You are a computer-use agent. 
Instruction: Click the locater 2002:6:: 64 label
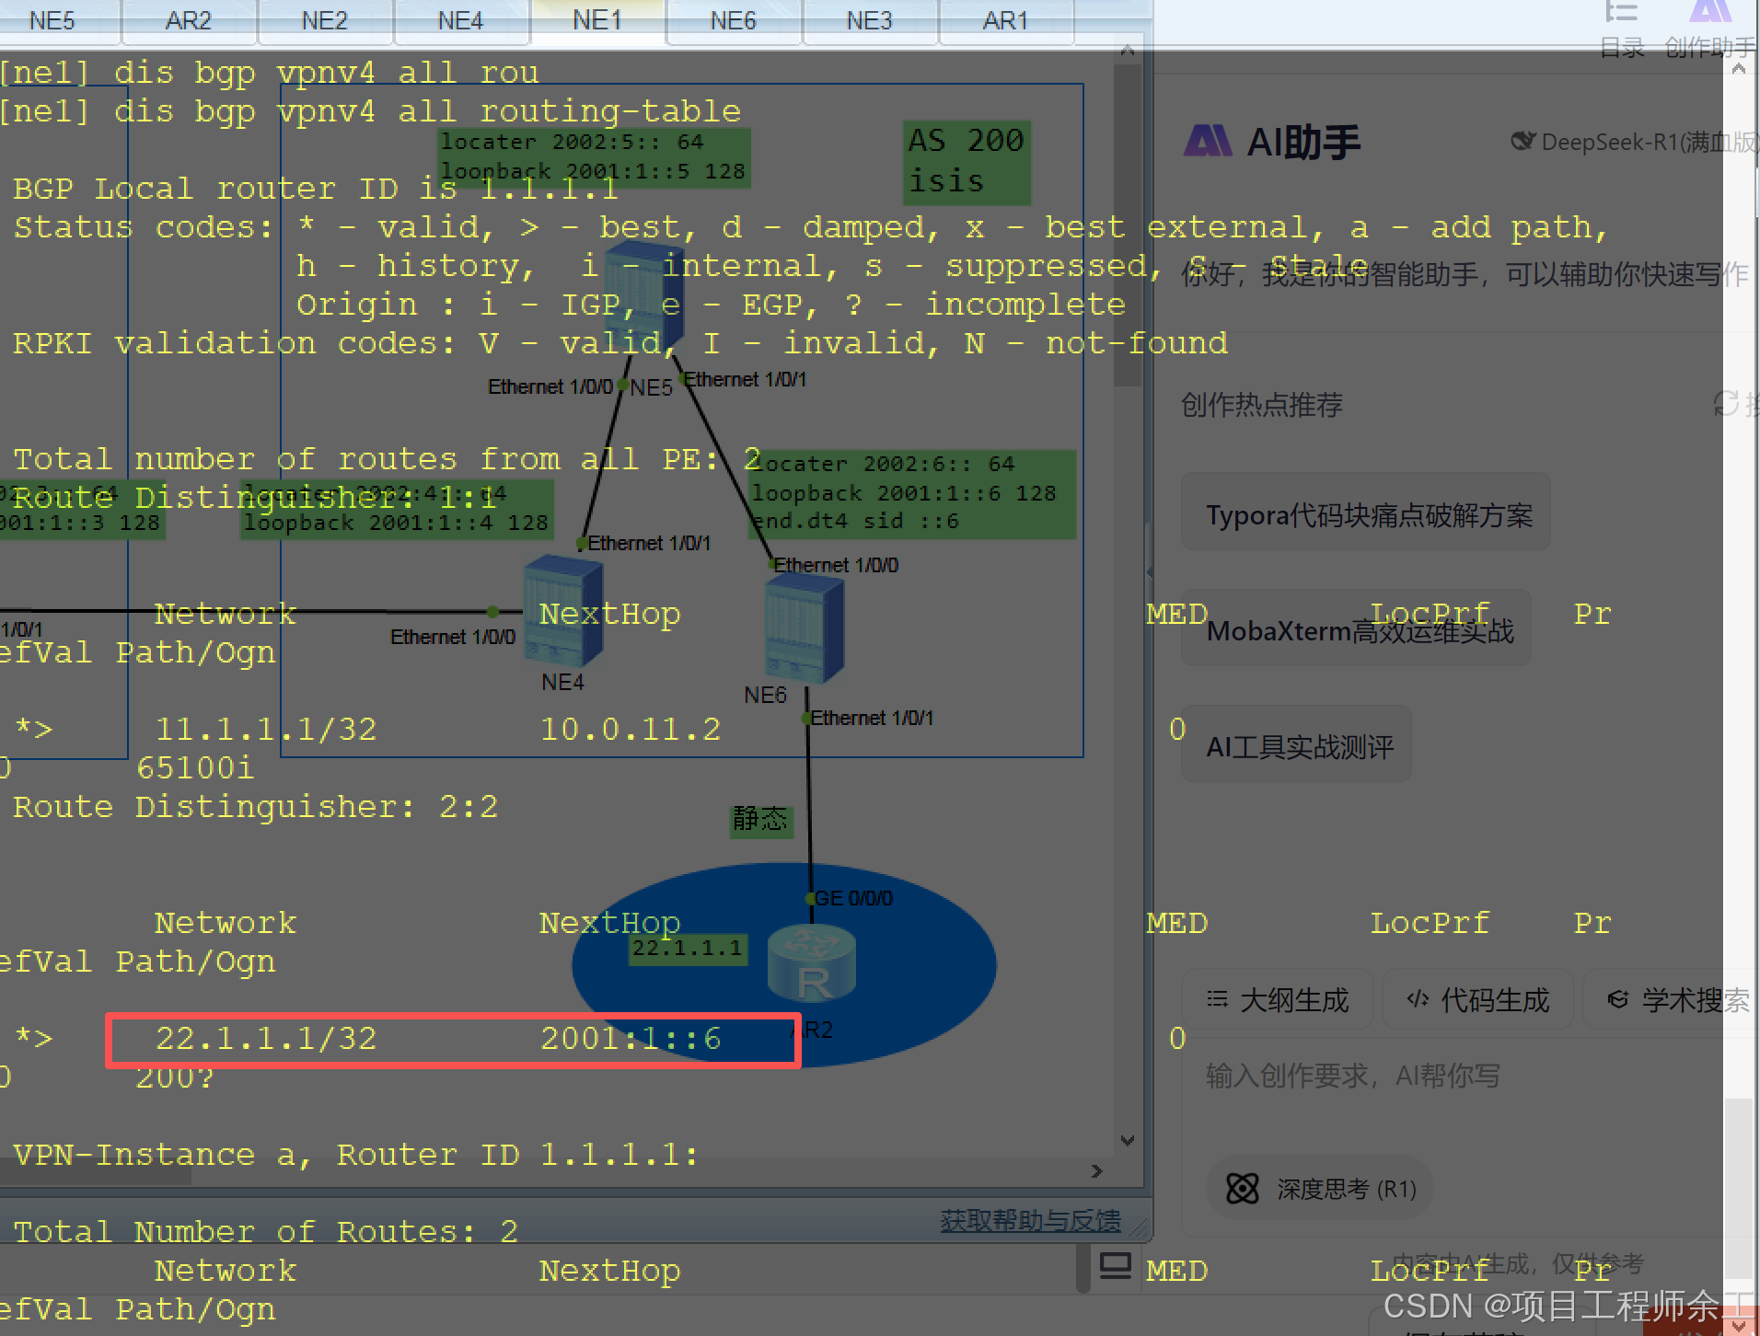point(883,463)
